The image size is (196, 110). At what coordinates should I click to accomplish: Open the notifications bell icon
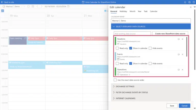point(185,2)
